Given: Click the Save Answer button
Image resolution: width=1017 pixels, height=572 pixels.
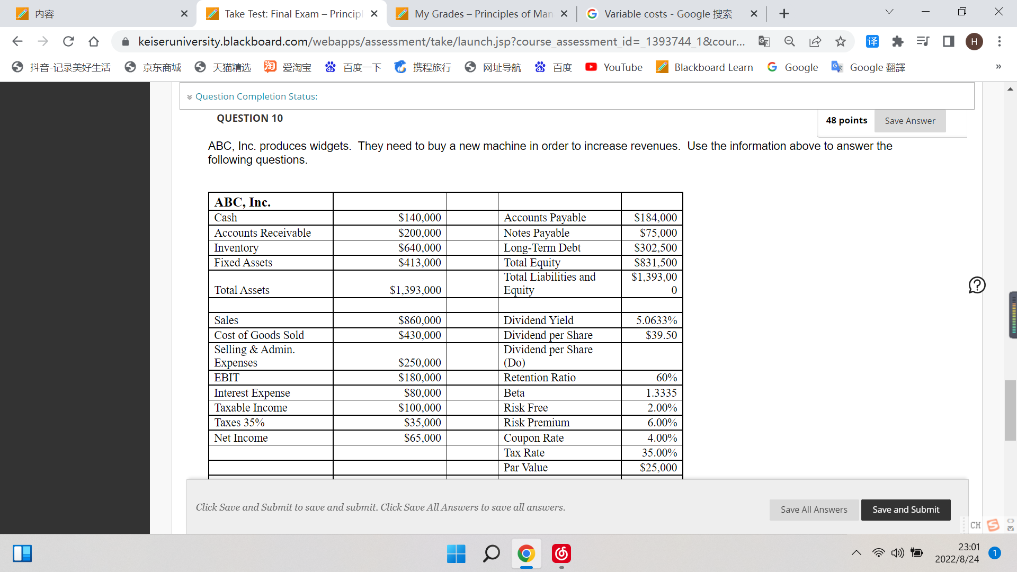Looking at the screenshot, I should pyautogui.click(x=909, y=121).
